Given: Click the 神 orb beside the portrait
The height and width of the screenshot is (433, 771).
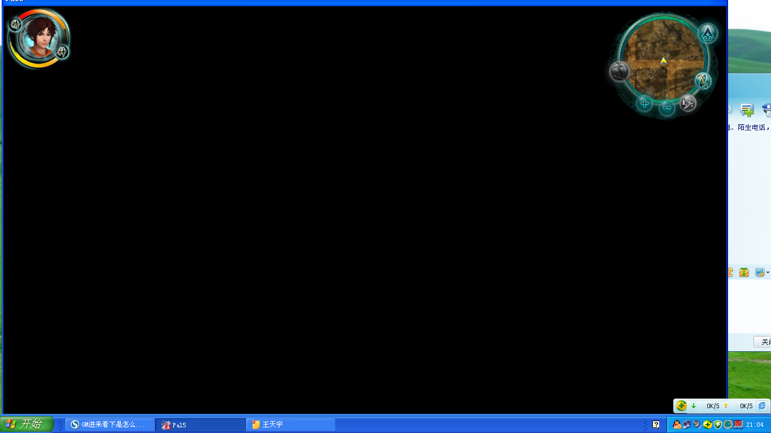Looking at the screenshot, I should [x=62, y=53].
